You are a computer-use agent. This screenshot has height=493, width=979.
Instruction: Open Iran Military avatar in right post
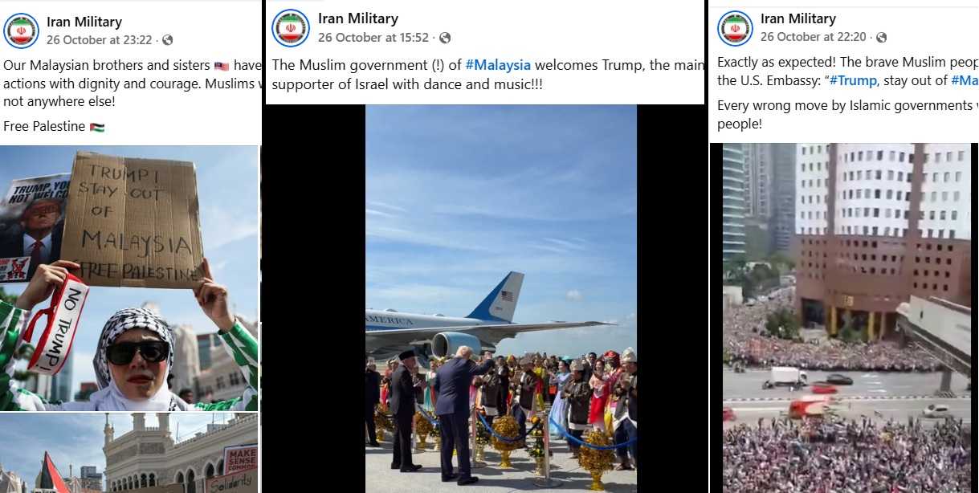735,28
